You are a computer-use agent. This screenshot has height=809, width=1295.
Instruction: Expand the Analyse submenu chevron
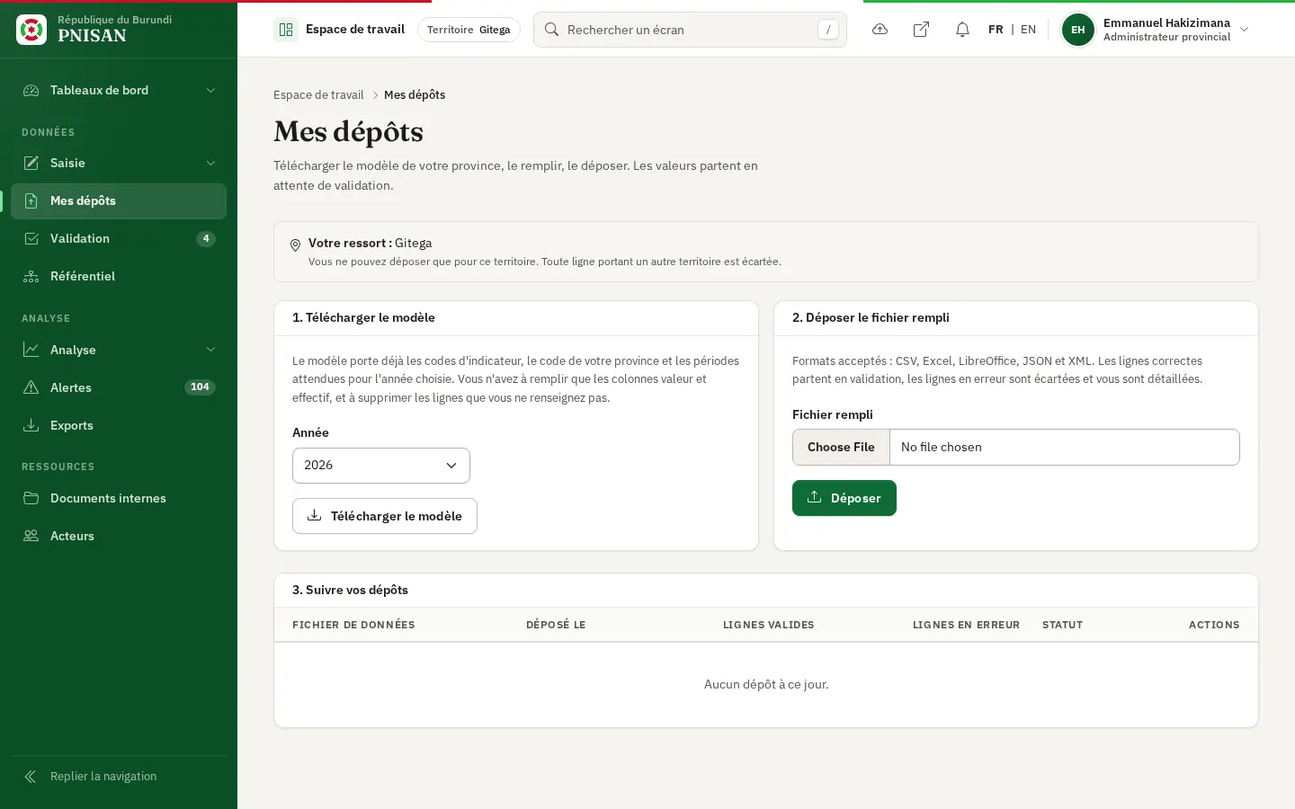210,350
